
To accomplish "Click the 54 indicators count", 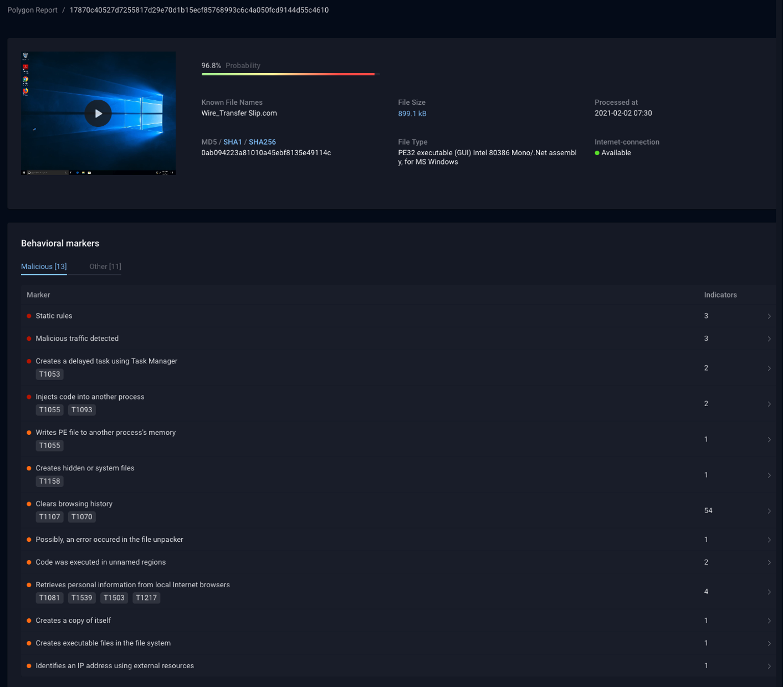I will [x=708, y=511].
